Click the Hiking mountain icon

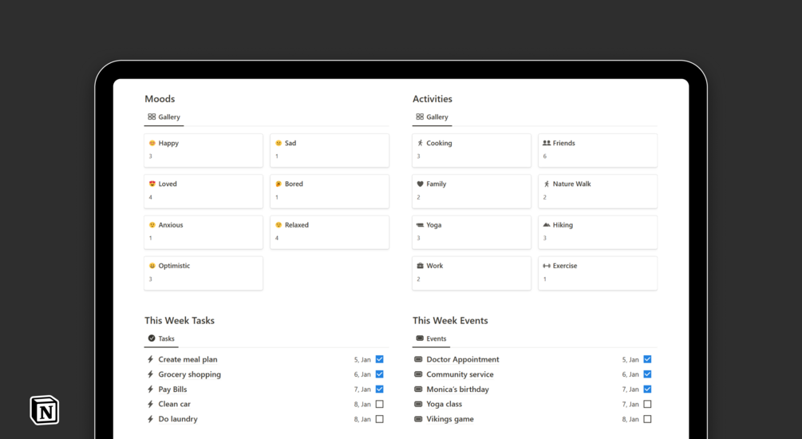[547, 224]
